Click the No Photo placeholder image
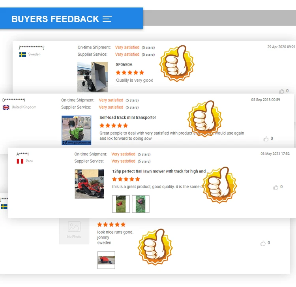Viewport: 296px width, 287px height. click(74, 231)
